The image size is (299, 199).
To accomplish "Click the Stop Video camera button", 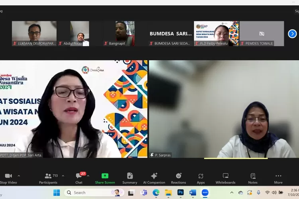I will coord(8,178).
